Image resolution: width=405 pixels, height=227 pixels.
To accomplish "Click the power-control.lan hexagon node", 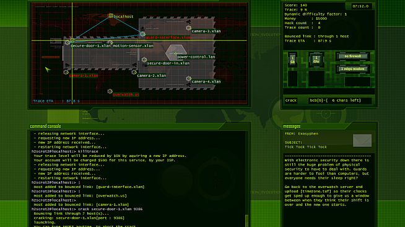I will 176,53.
